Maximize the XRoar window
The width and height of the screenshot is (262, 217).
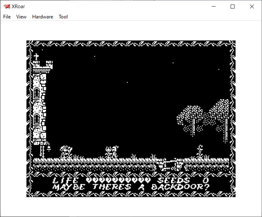tap(233, 7)
